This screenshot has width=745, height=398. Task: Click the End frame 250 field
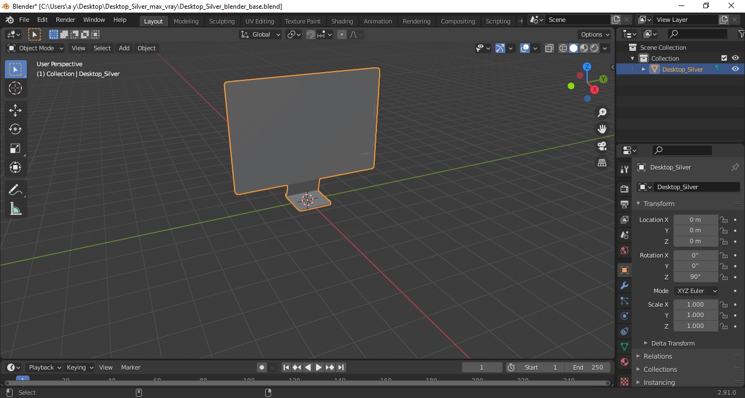tap(588, 367)
